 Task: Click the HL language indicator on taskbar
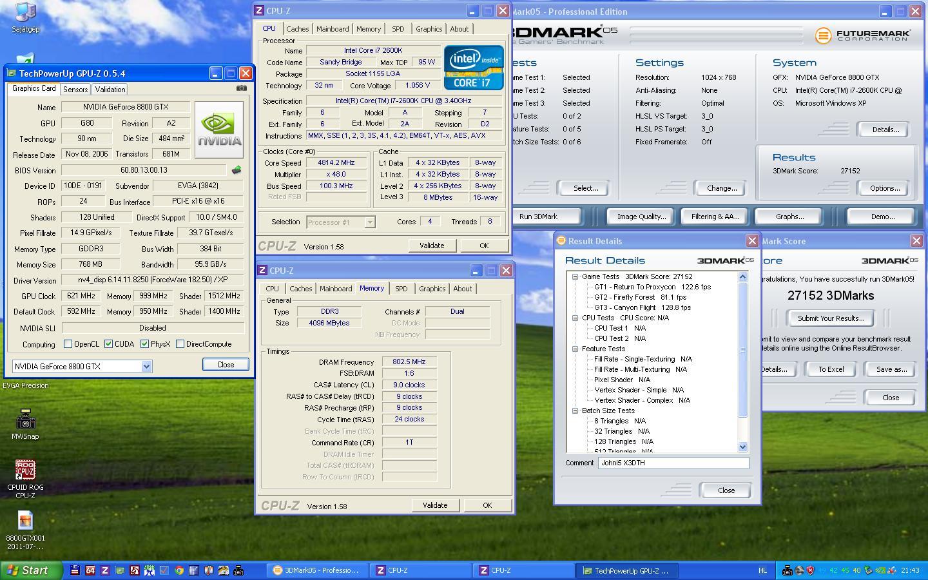[x=762, y=570]
